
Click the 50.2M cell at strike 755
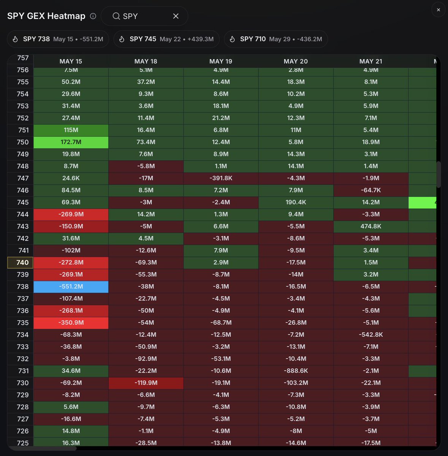click(71, 82)
